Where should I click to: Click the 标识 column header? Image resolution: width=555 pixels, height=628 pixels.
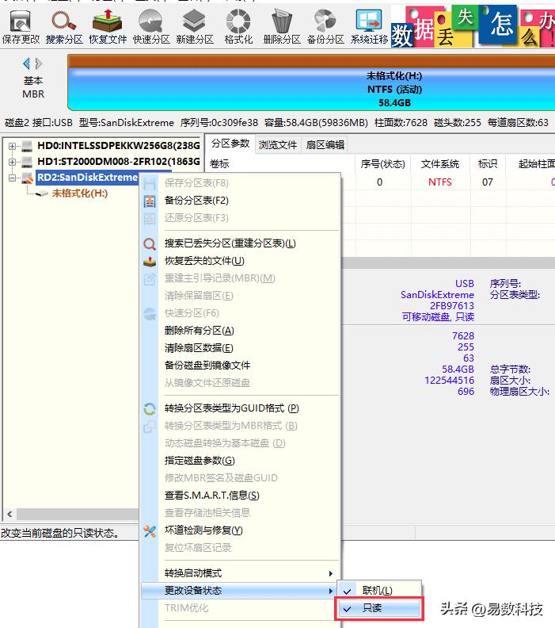[x=488, y=164]
